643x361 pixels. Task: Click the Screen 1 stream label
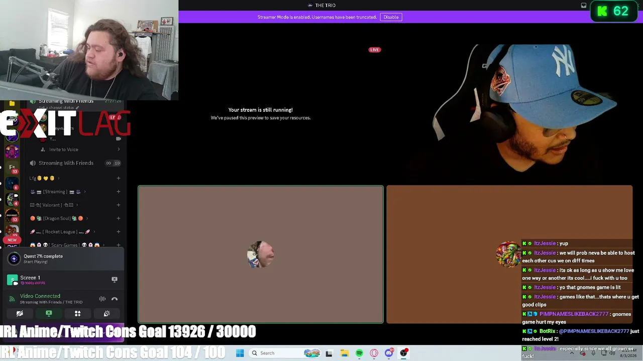point(30,277)
